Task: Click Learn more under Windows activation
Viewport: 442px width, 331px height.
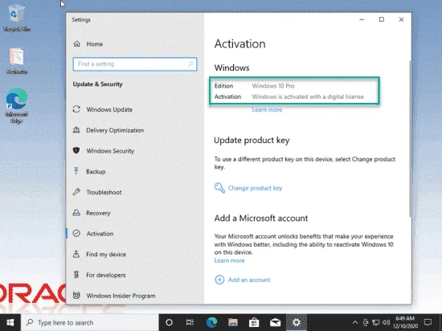Action: (x=267, y=110)
